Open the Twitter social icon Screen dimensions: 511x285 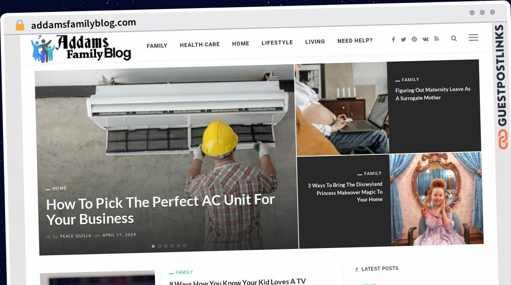pyautogui.click(x=403, y=40)
